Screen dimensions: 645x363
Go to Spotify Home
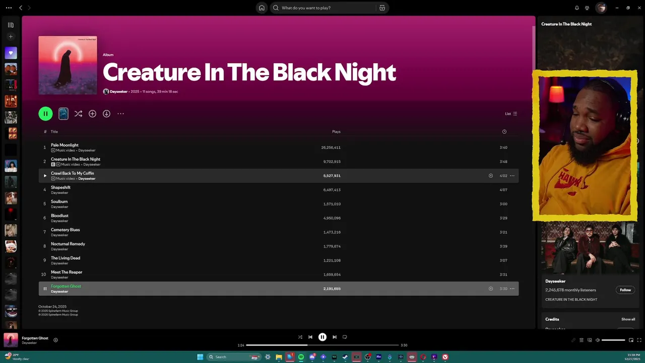coord(262,8)
